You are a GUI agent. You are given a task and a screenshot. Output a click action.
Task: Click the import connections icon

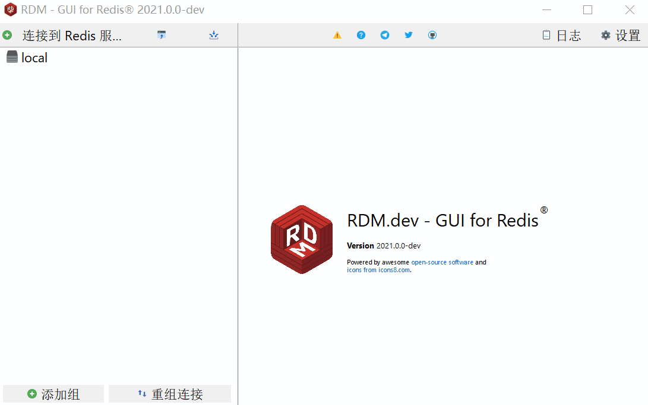pyautogui.click(x=162, y=36)
